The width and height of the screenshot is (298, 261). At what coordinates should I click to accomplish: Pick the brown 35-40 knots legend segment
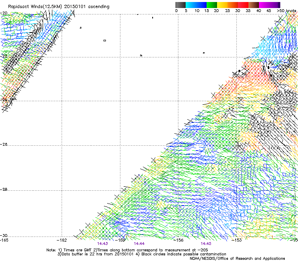(x=254, y=5)
